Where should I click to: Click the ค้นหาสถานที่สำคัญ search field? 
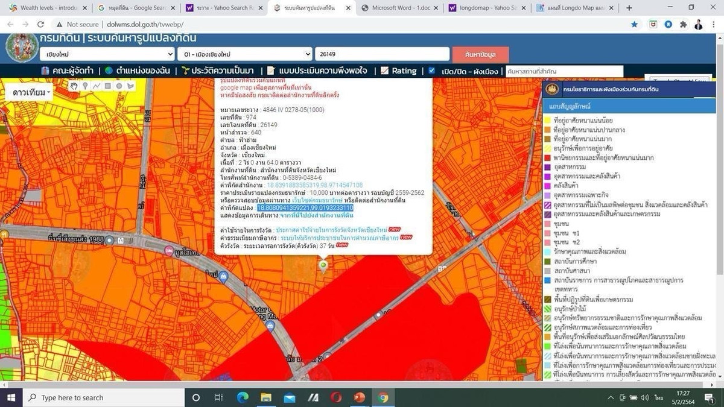click(x=564, y=71)
